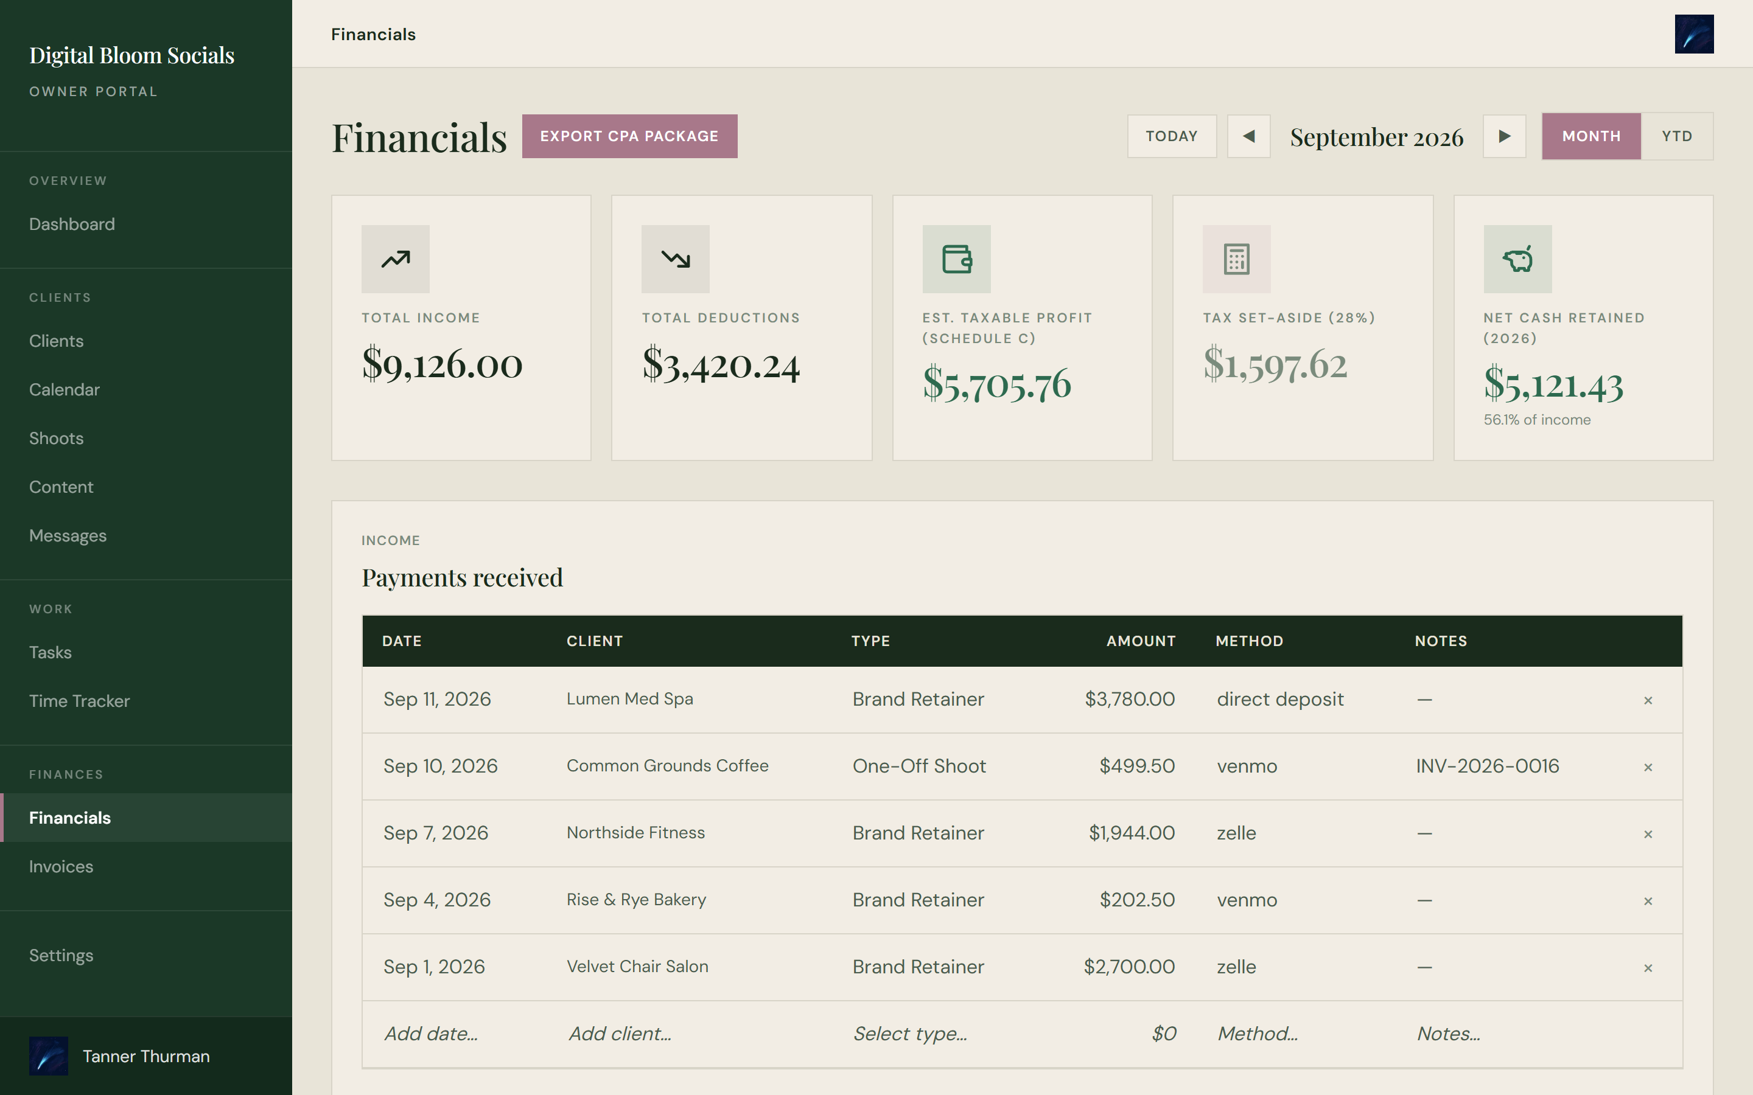Image resolution: width=1753 pixels, height=1095 pixels.
Task: Delete the Velvet Chair Salon payment
Action: pos(1648,968)
